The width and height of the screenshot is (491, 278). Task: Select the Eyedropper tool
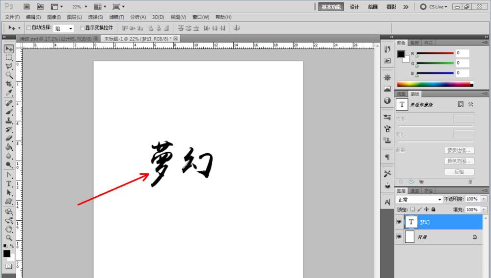click(x=9, y=93)
